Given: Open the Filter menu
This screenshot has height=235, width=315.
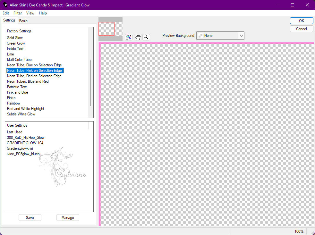Looking at the screenshot, I should (x=17, y=13).
